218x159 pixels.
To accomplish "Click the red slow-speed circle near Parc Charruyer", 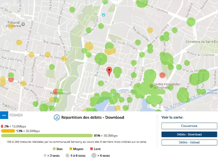I will tap(55, 92).
